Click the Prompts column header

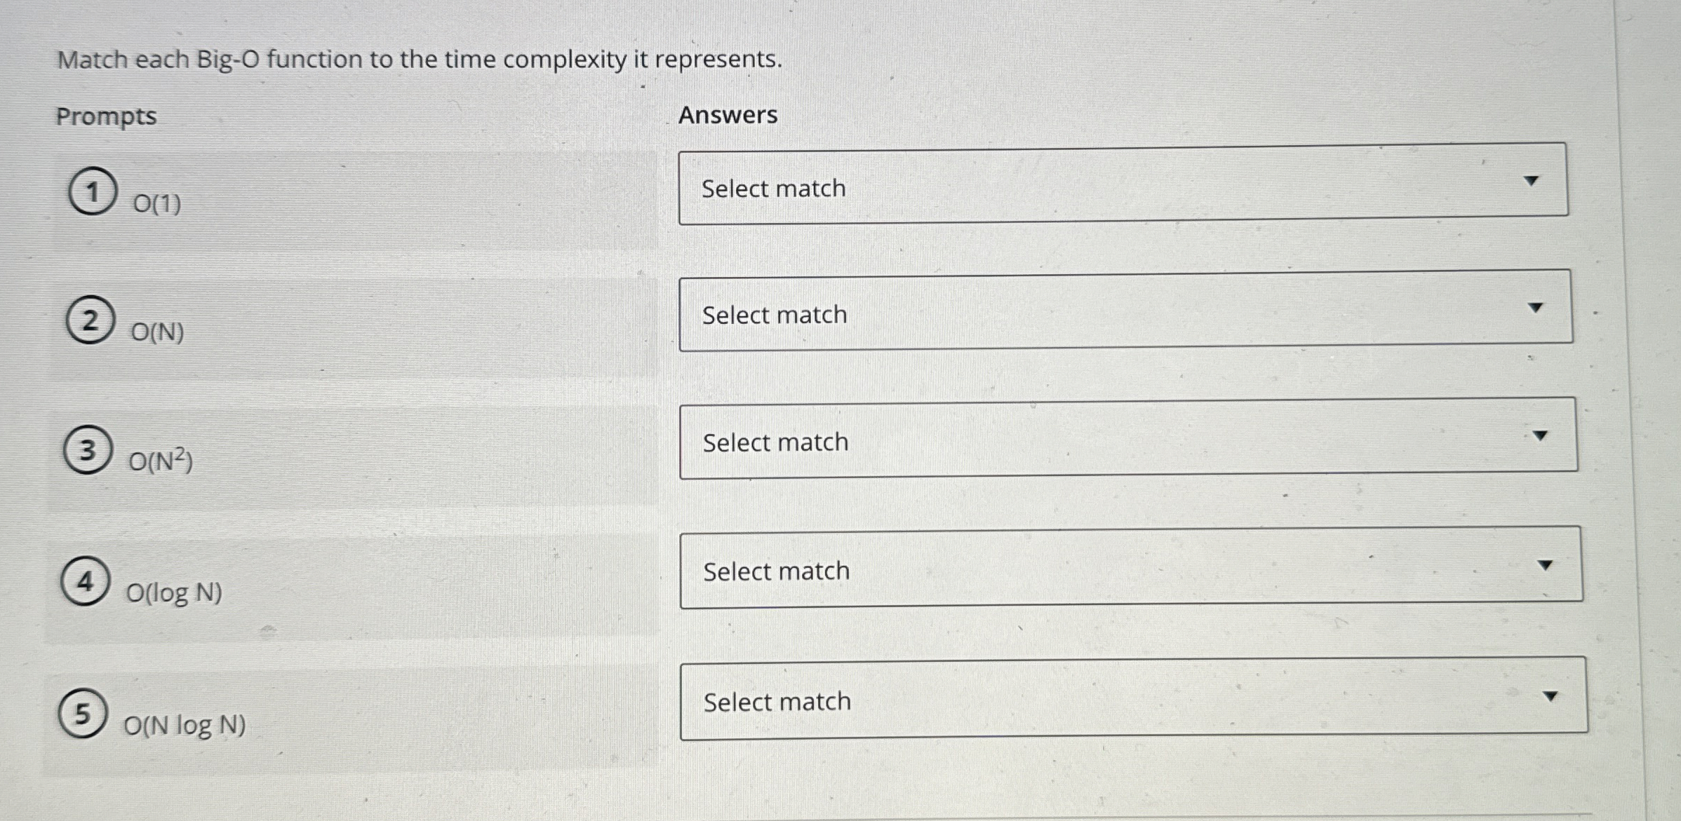pyautogui.click(x=106, y=116)
